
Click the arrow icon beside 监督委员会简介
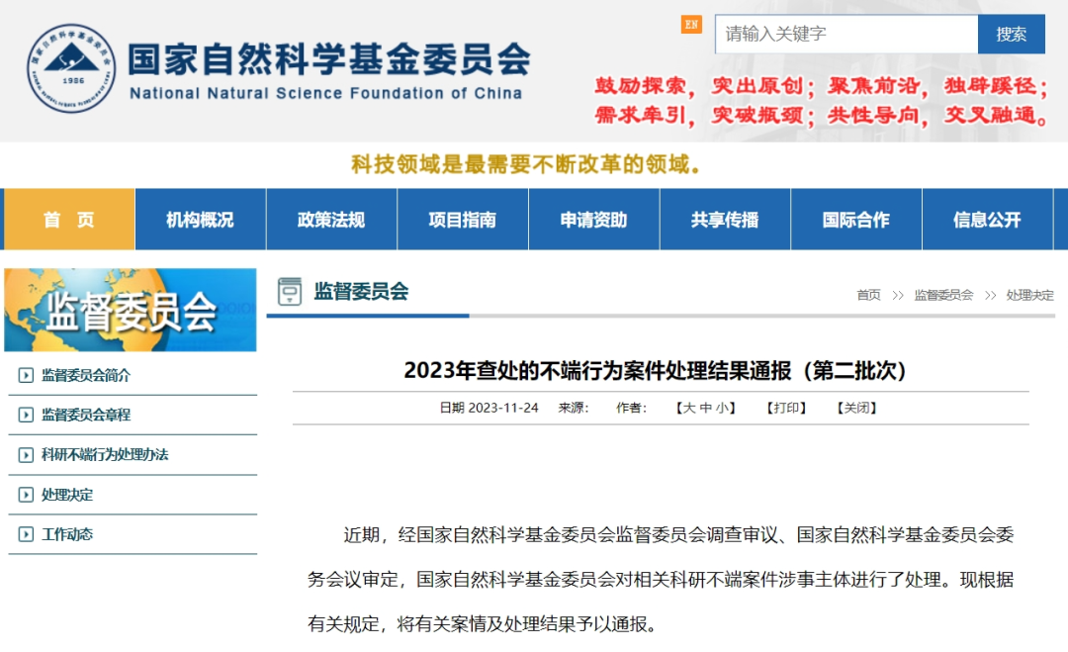(x=26, y=376)
